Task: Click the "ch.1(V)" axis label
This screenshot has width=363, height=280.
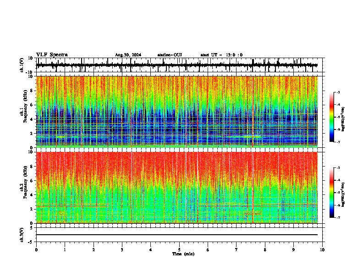Action: tap(22, 65)
